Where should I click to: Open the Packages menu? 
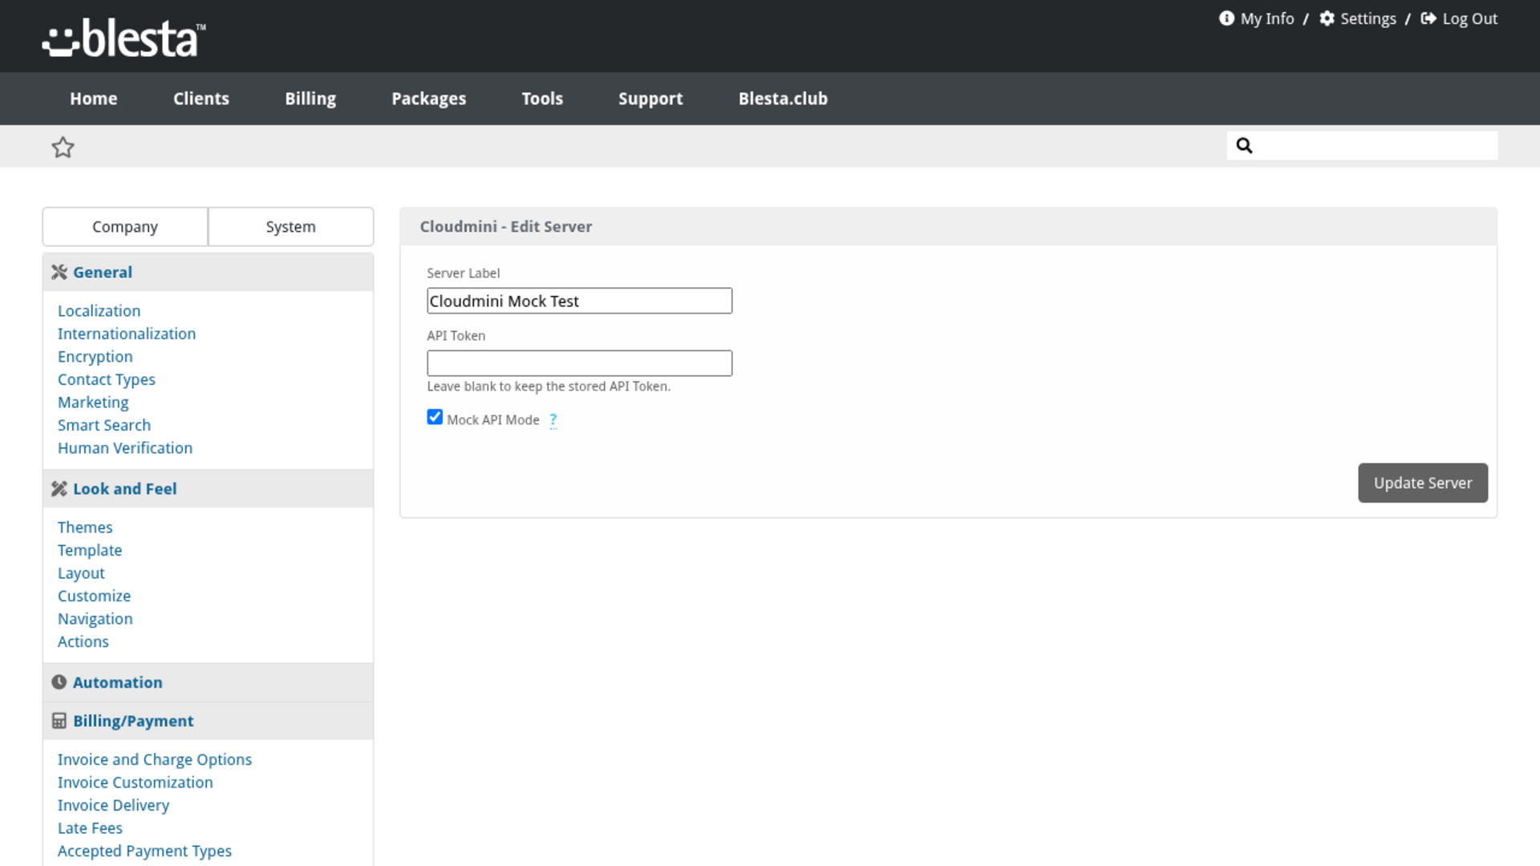point(429,99)
